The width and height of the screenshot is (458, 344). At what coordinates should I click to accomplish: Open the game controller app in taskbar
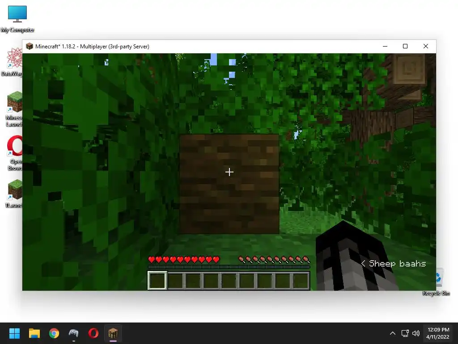pos(74,333)
